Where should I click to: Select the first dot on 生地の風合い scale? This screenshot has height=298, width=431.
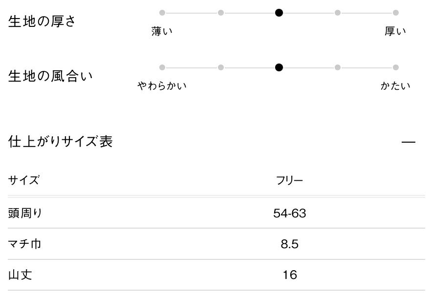pyautogui.click(x=162, y=67)
